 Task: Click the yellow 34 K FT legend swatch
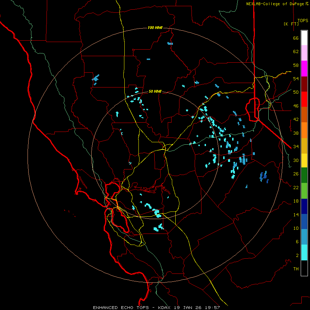point(304,160)
